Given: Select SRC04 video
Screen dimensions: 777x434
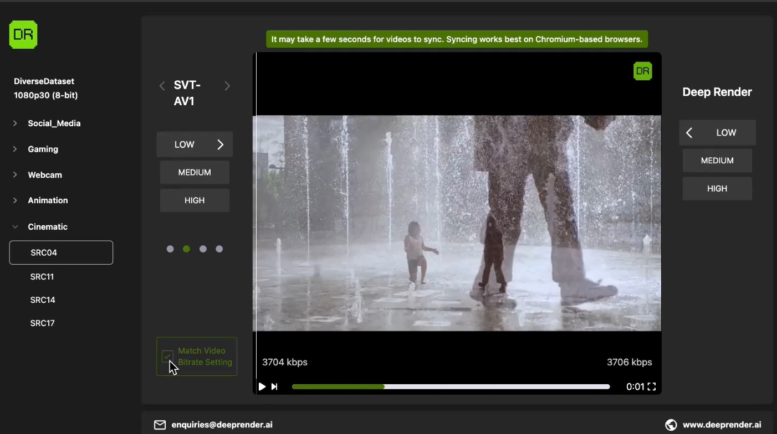Looking at the screenshot, I should [x=61, y=252].
